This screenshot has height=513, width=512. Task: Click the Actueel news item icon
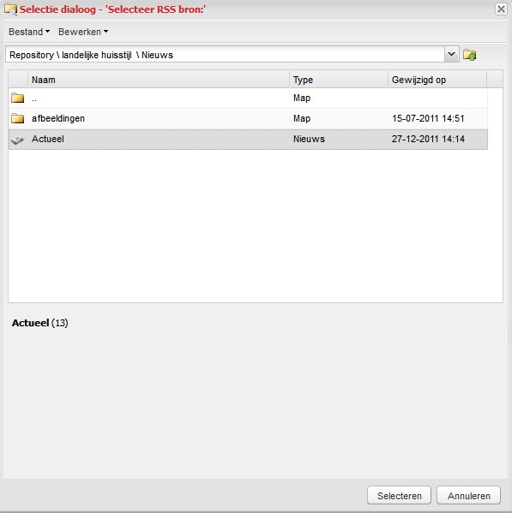17,140
